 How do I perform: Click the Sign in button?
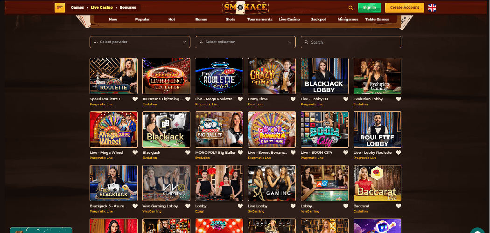tap(370, 7)
